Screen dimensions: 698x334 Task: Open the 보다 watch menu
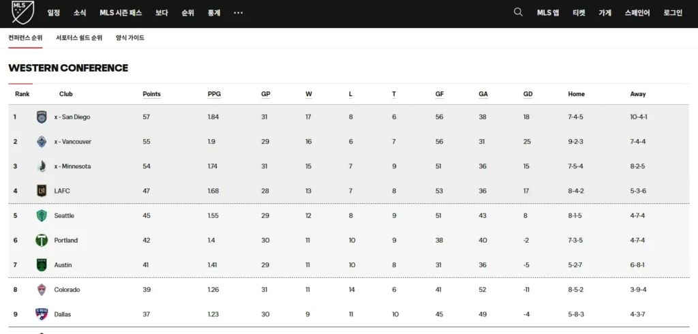(x=162, y=13)
